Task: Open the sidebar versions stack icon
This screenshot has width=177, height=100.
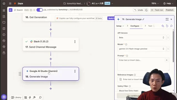Action: (x=4, y=53)
